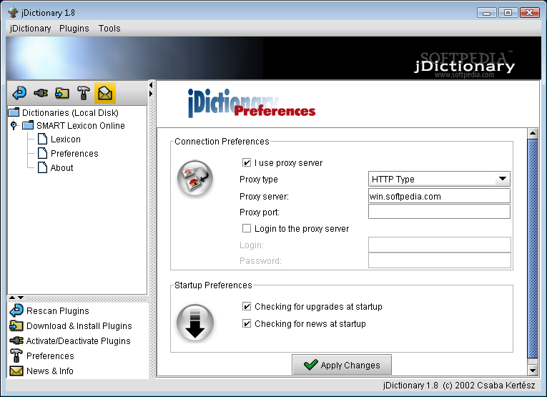547x397 pixels.
Task: Click the SMART Lexicon Online folder icon
Action: pyautogui.click(x=28, y=125)
